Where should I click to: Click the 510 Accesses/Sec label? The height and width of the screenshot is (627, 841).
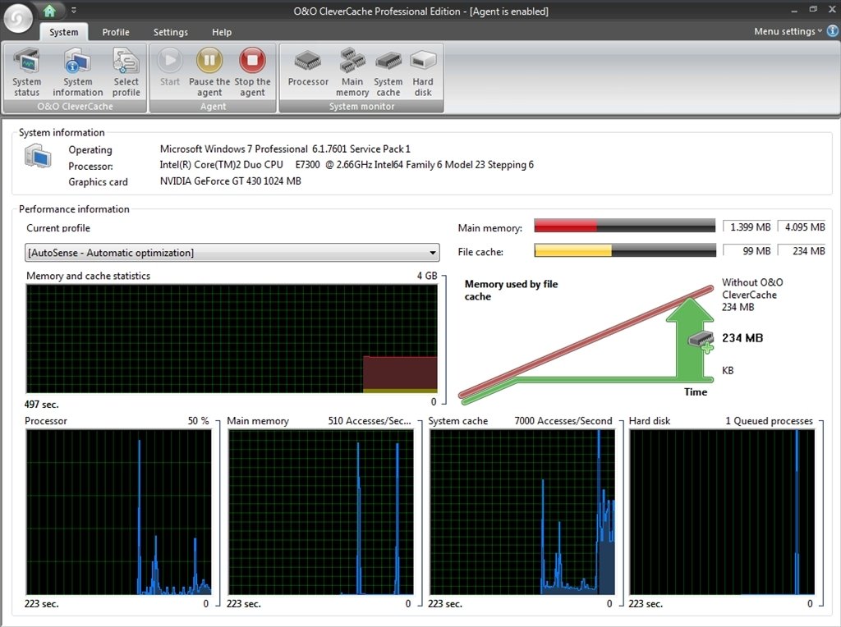(370, 421)
